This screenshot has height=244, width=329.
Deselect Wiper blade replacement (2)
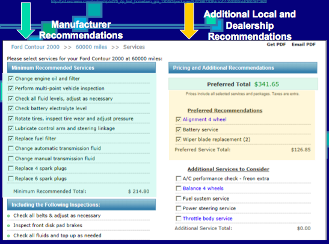point(179,140)
